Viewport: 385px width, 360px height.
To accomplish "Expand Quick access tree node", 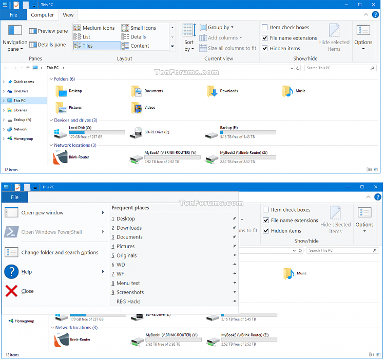I will tap(4, 82).
